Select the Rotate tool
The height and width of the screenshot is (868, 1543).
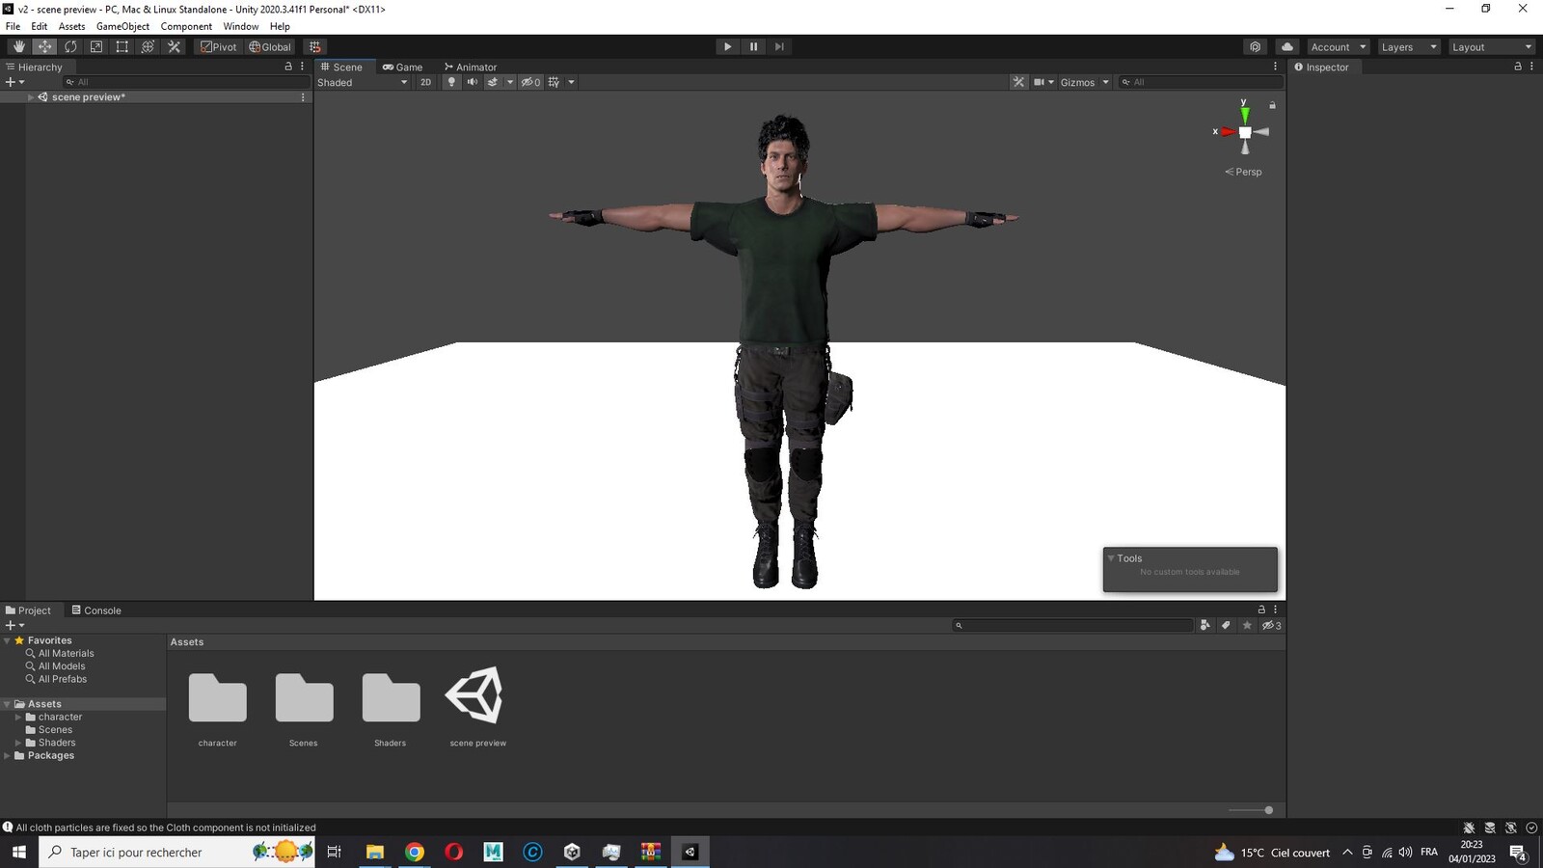pyautogui.click(x=70, y=46)
